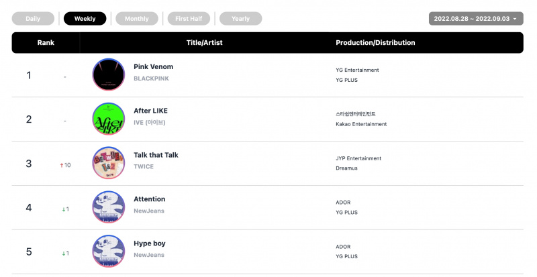Image resolution: width=537 pixels, height=277 pixels.
Task: Switch to the Daily chart tab
Action: point(33,19)
